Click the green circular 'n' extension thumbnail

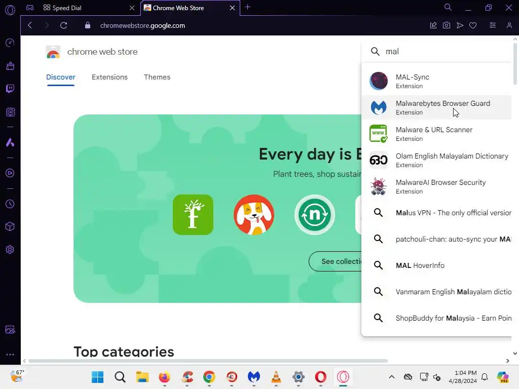[x=315, y=215]
